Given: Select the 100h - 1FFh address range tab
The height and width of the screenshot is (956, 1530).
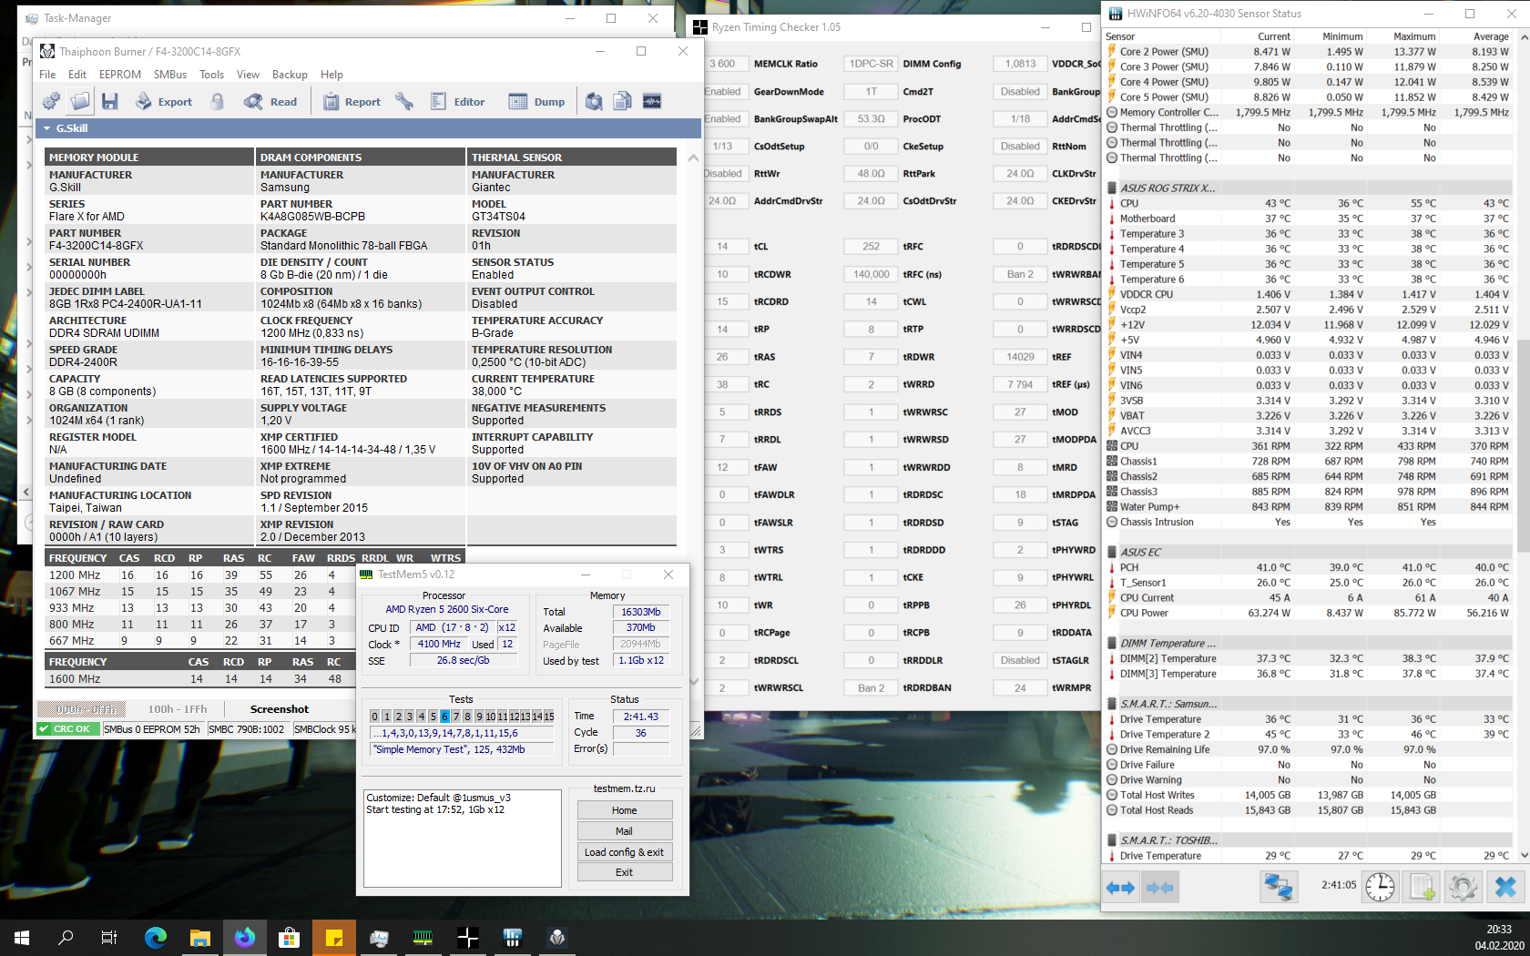Looking at the screenshot, I should coord(178,709).
